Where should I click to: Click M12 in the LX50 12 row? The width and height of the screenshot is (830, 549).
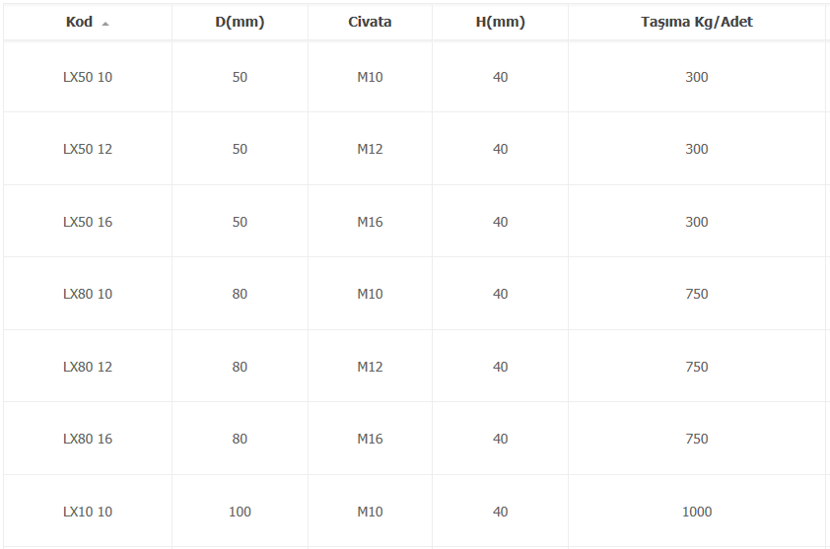[370, 149]
